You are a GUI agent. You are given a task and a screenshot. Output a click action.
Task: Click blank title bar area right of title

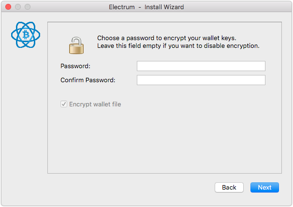pos(237,7)
